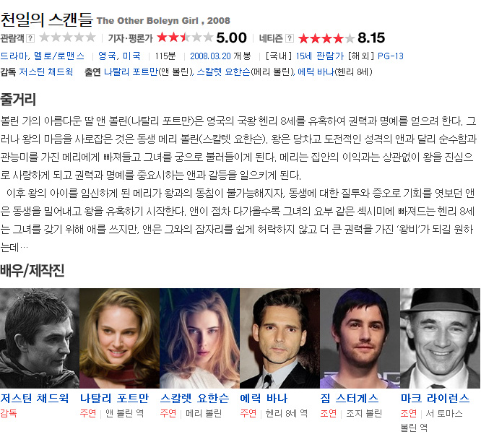Select the 영국 country link
Screen dimensions: 481x442
pyautogui.click(x=107, y=56)
